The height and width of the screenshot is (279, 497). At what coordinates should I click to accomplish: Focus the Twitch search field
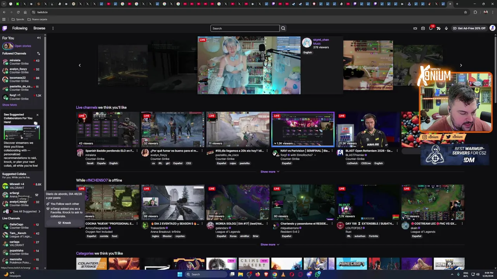pyautogui.click(x=245, y=28)
